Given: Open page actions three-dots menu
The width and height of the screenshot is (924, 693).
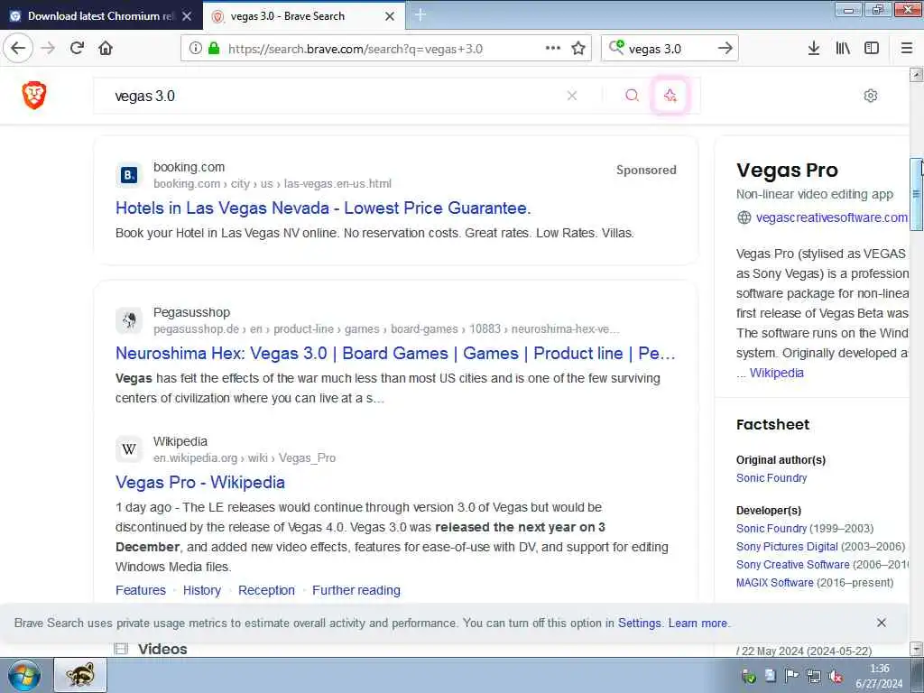Looking at the screenshot, I should (x=553, y=49).
